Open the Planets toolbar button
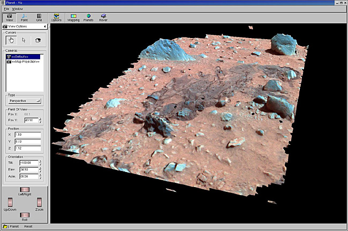 pyautogui.click(x=88, y=17)
